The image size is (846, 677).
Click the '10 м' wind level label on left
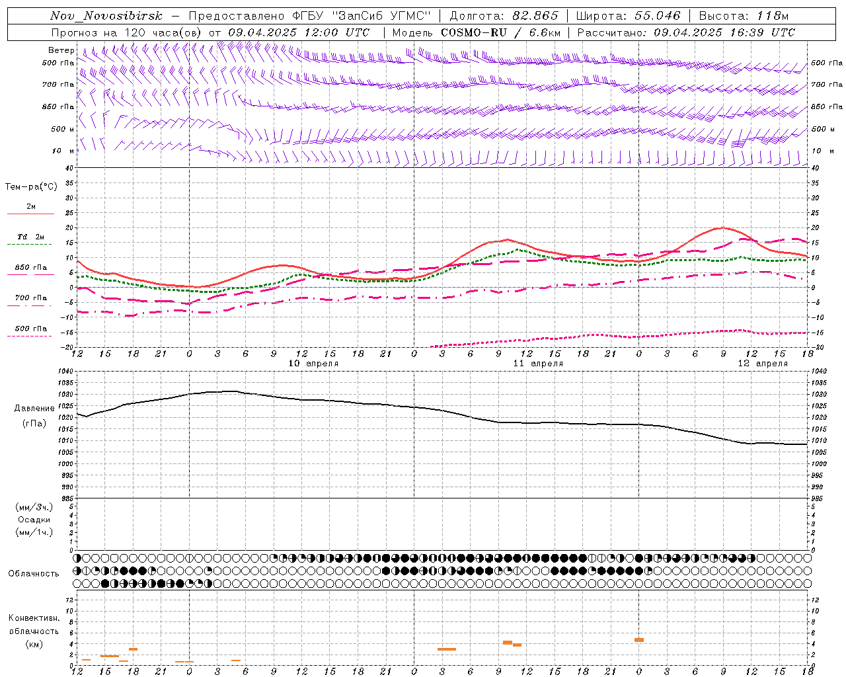[63, 151]
